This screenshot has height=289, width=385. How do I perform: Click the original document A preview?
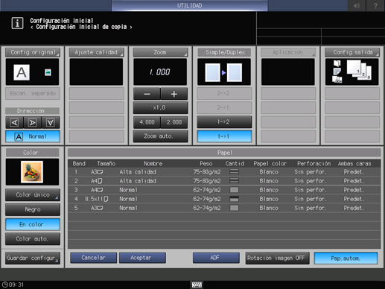click(22, 72)
